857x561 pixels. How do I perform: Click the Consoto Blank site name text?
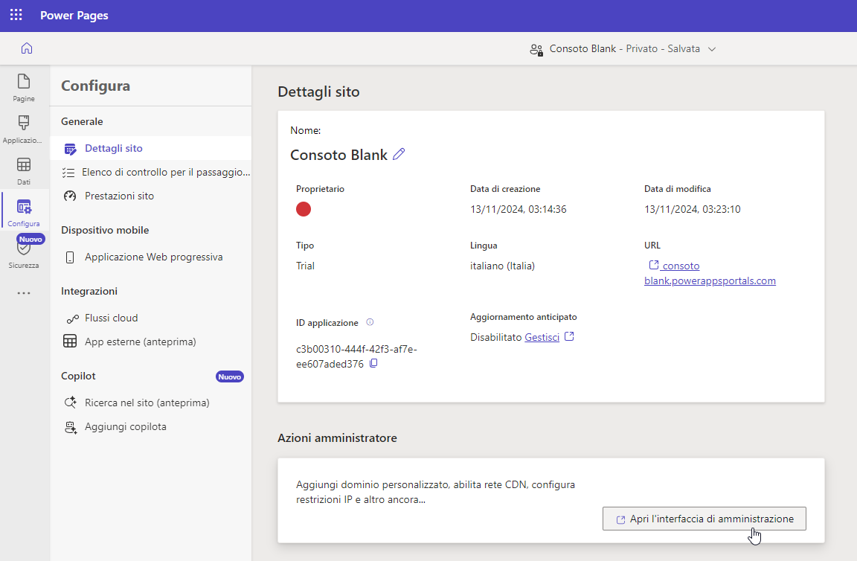(x=339, y=155)
